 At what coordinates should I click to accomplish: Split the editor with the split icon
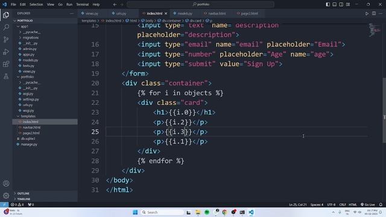pyautogui.click(x=374, y=13)
